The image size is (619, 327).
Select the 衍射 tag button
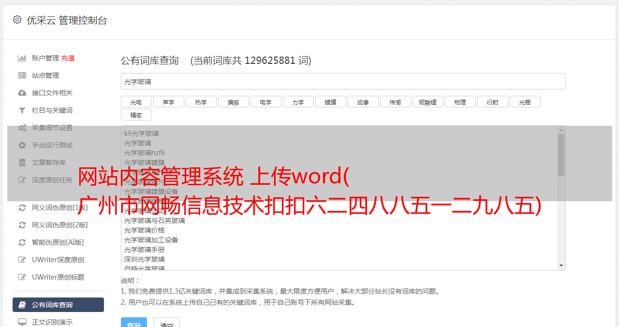(x=492, y=102)
